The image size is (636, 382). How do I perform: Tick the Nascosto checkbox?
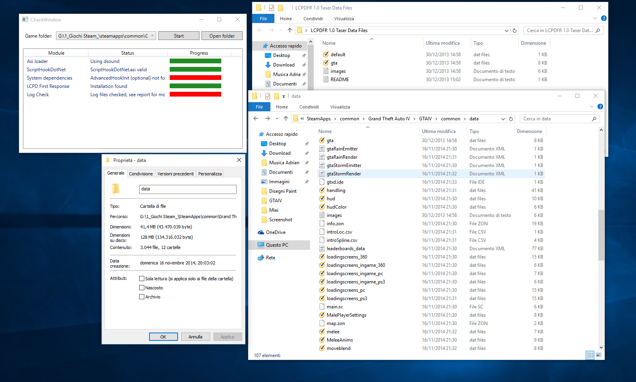142,288
